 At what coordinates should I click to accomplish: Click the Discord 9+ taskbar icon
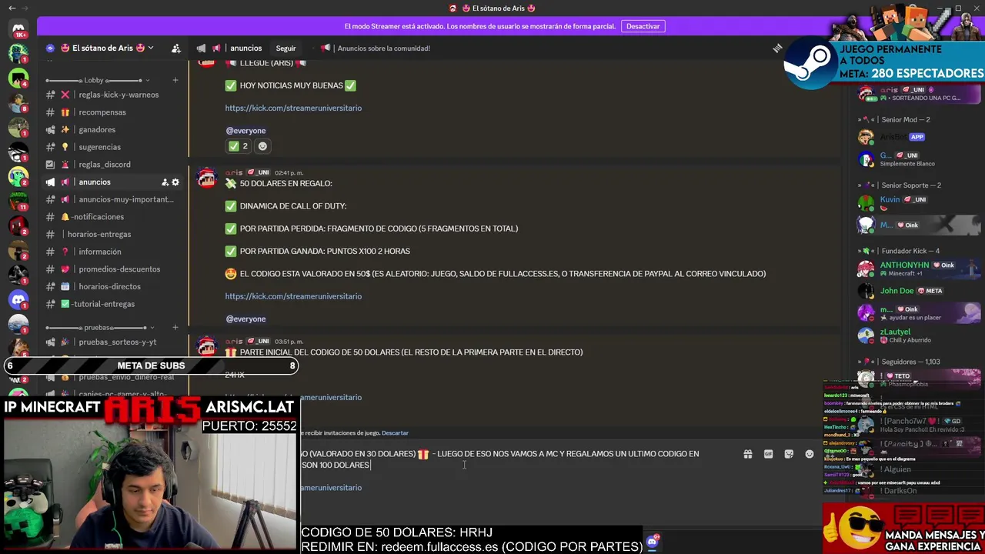[x=653, y=542]
